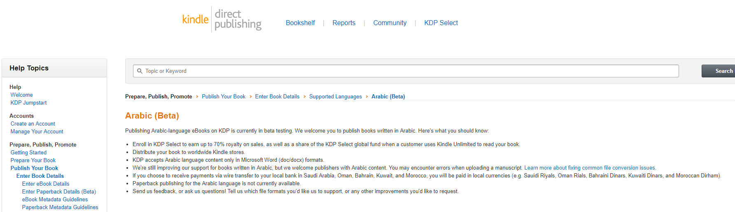
Task: Open the Prepare Your Book topic
Action: pos(33,160)
